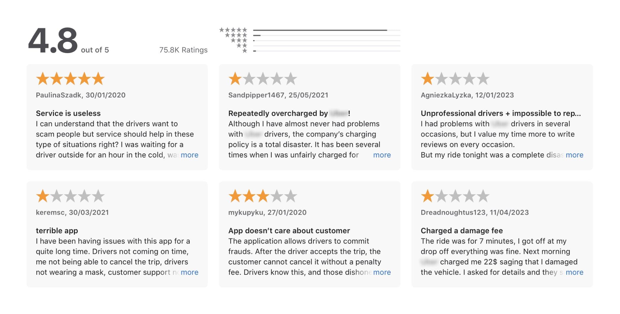Viewport: 620px width, 314px height.
Task: Click the one-star icon at histogram bottom
Action: [244, 51]
